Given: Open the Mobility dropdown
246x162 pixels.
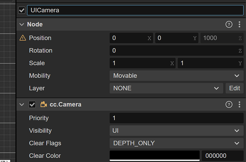Looking at the screenshot, I should click(176, 76).
